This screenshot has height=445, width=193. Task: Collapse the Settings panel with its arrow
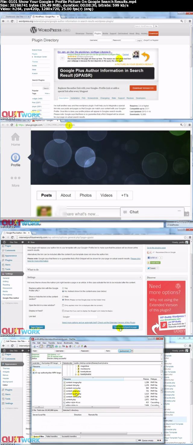pos(140,277)
